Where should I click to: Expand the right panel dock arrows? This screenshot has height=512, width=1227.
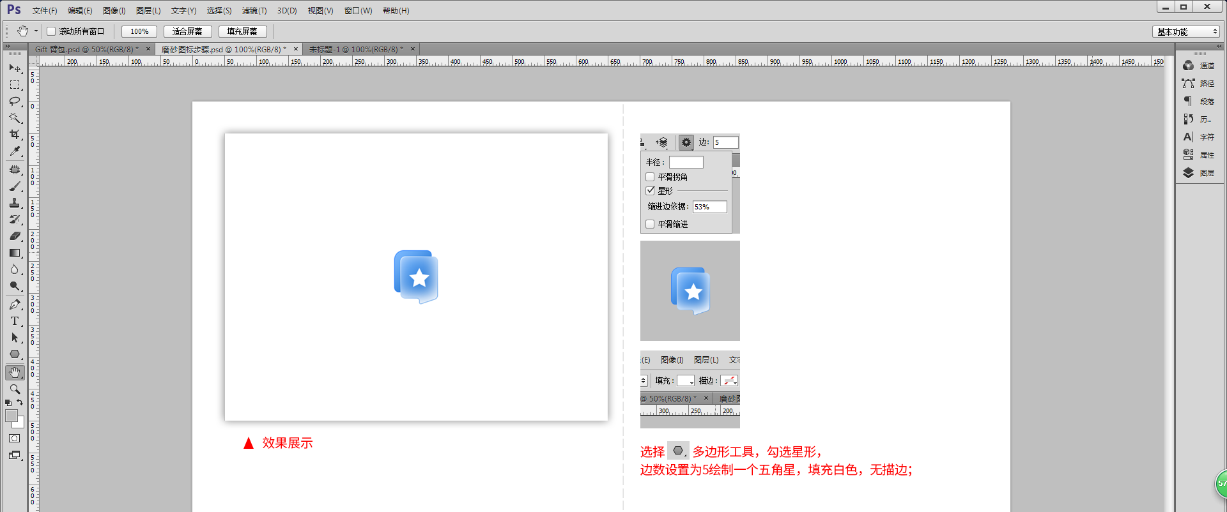click(x=1219, y=47)
